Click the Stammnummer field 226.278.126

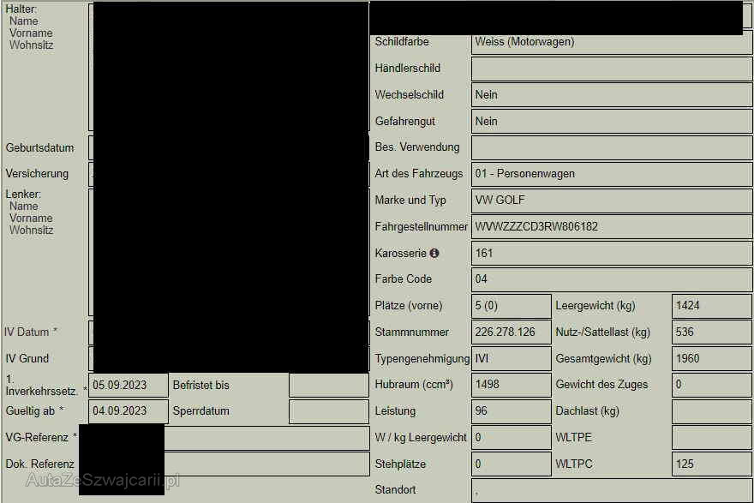(511, 332)
